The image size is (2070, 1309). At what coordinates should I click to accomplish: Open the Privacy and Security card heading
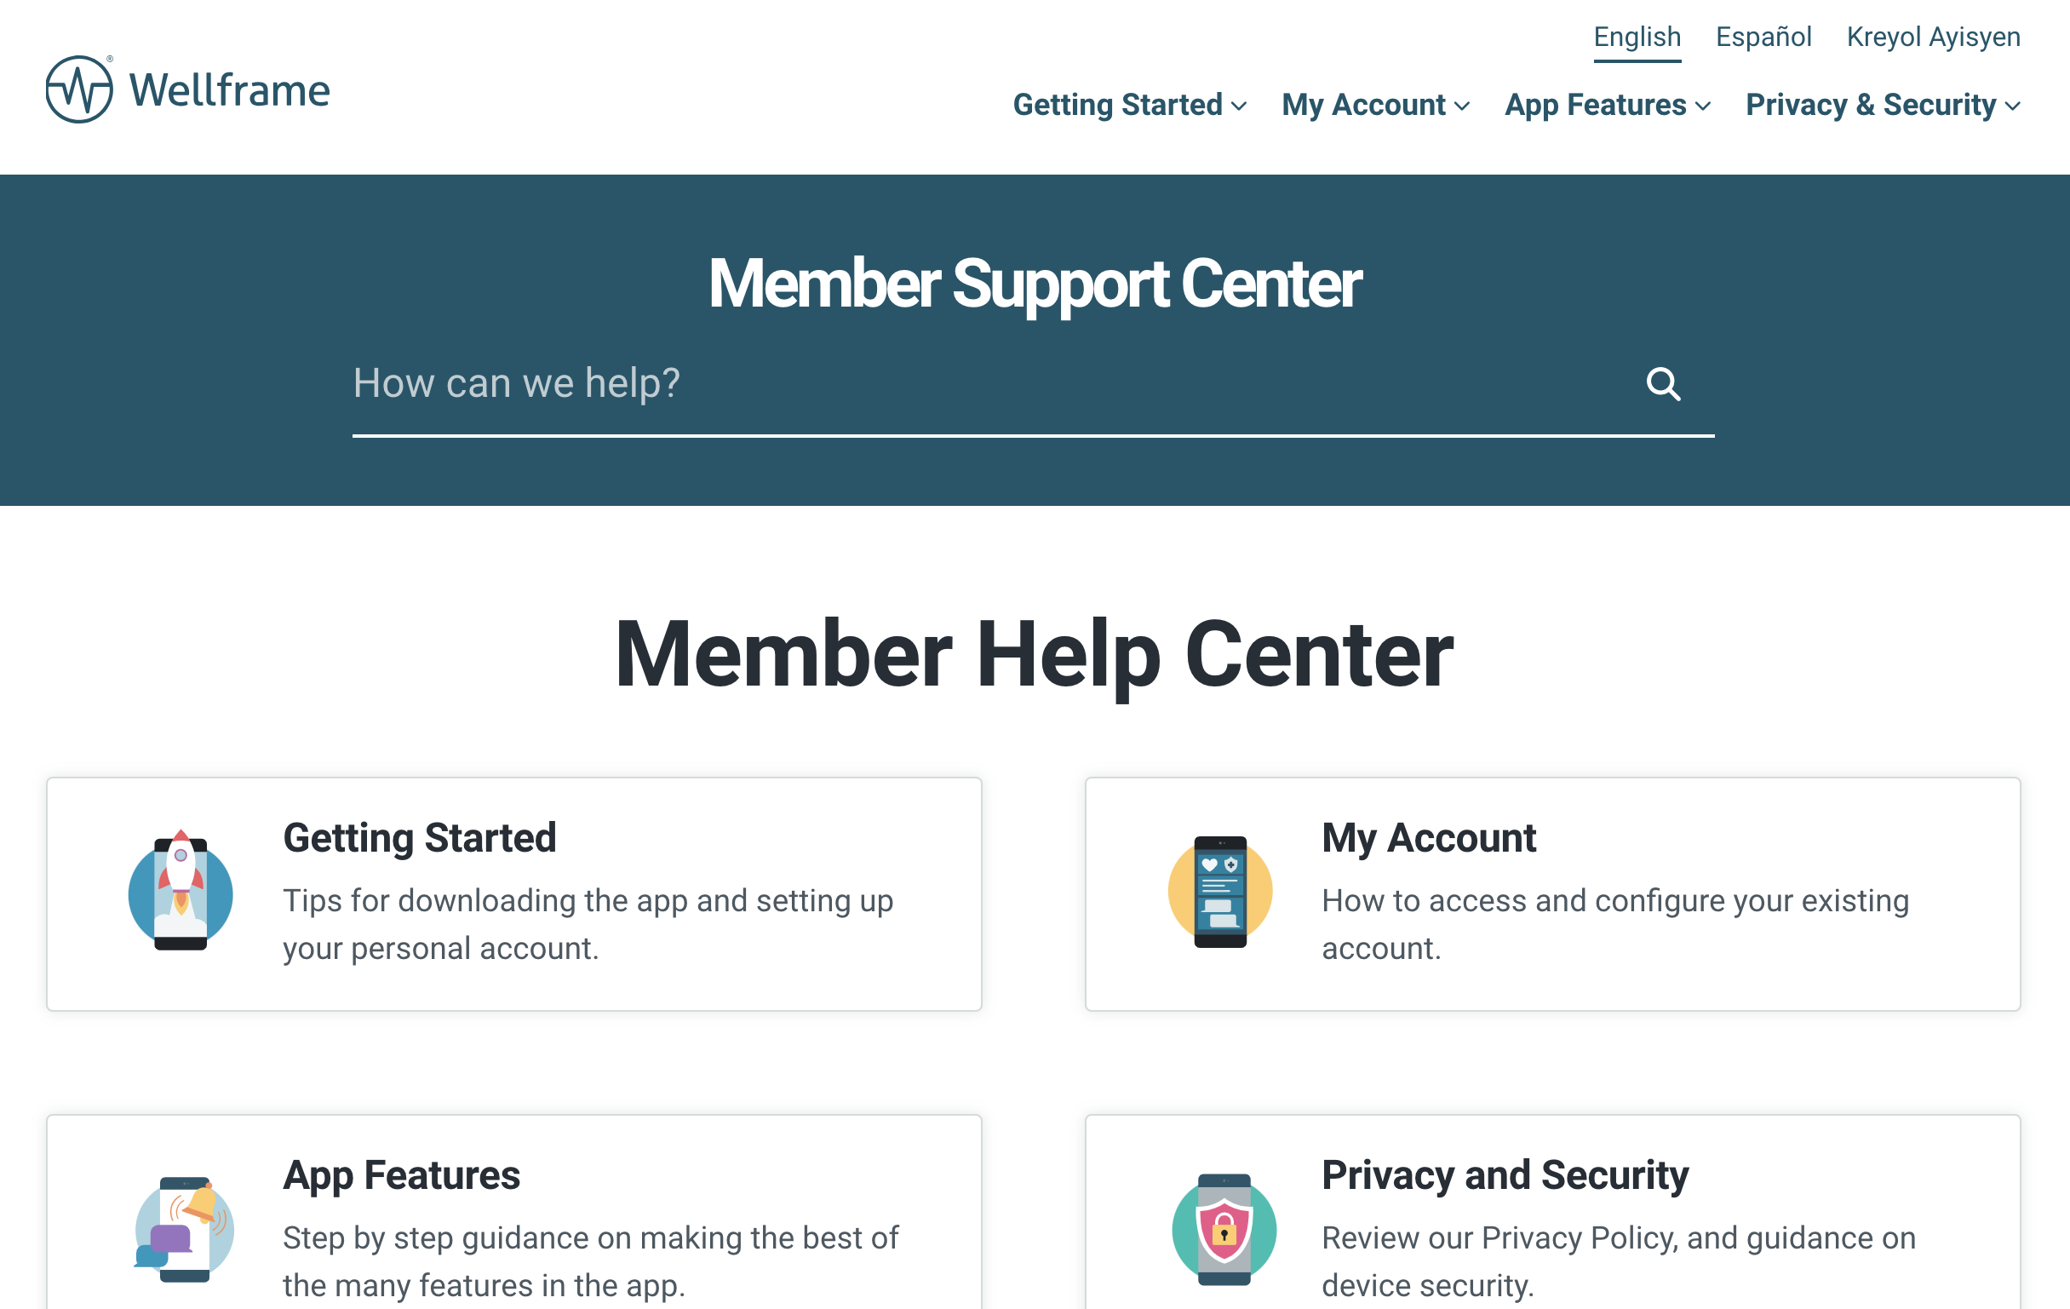click(x=1505, y=1174)
